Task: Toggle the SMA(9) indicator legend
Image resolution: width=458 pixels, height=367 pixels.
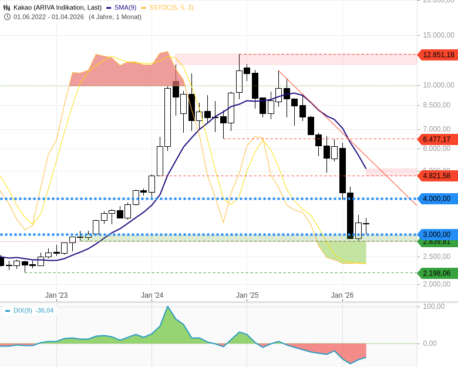Action: click(x=126, y=8)
